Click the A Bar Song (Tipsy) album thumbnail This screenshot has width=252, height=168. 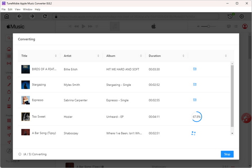[26, 132]
